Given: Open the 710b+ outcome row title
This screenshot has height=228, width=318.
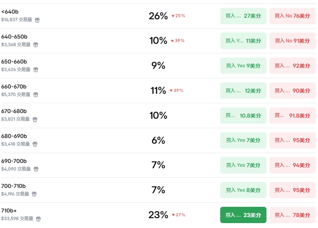Looking at the screenshot, I should point(9,211).
